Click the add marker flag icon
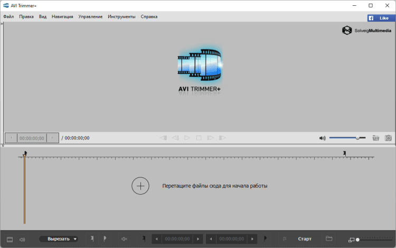 point(92,239)
